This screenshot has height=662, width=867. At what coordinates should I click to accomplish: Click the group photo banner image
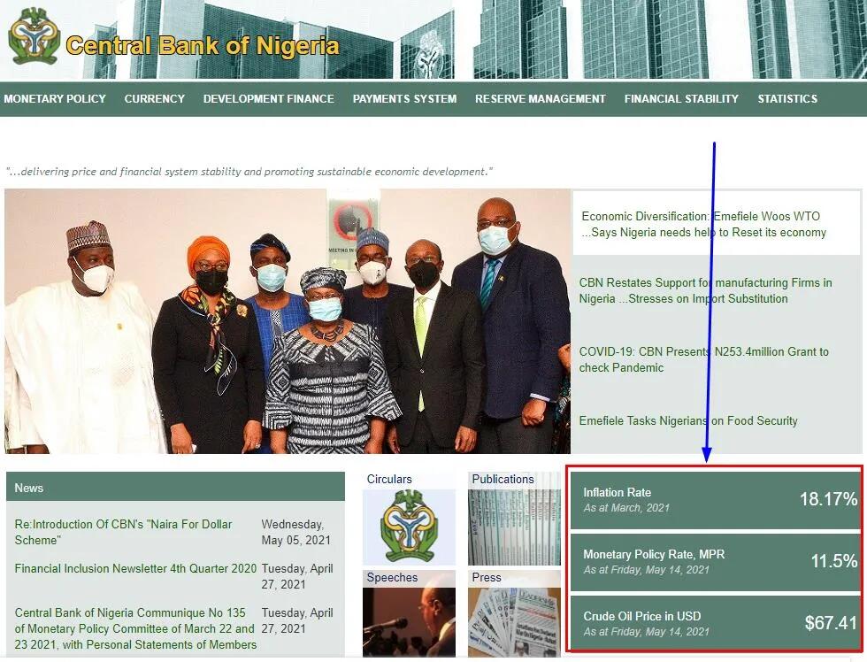coord(288,321)
